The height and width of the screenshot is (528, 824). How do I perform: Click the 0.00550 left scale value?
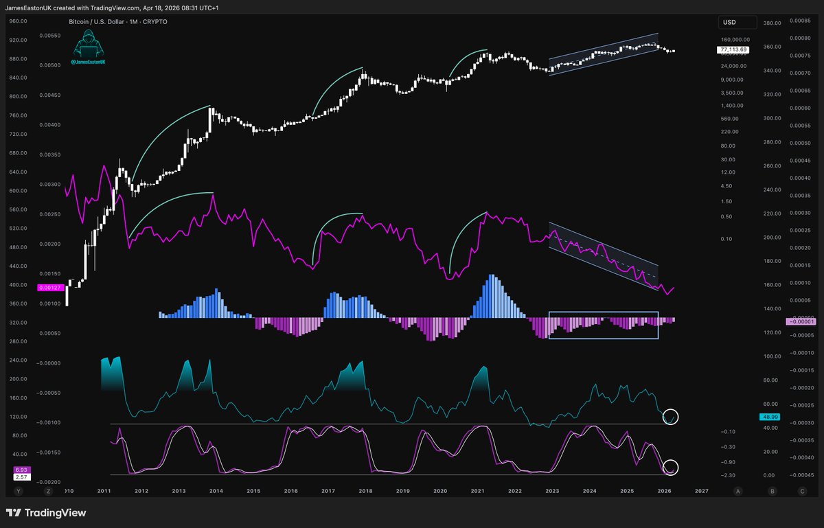(x=49, y=35)
